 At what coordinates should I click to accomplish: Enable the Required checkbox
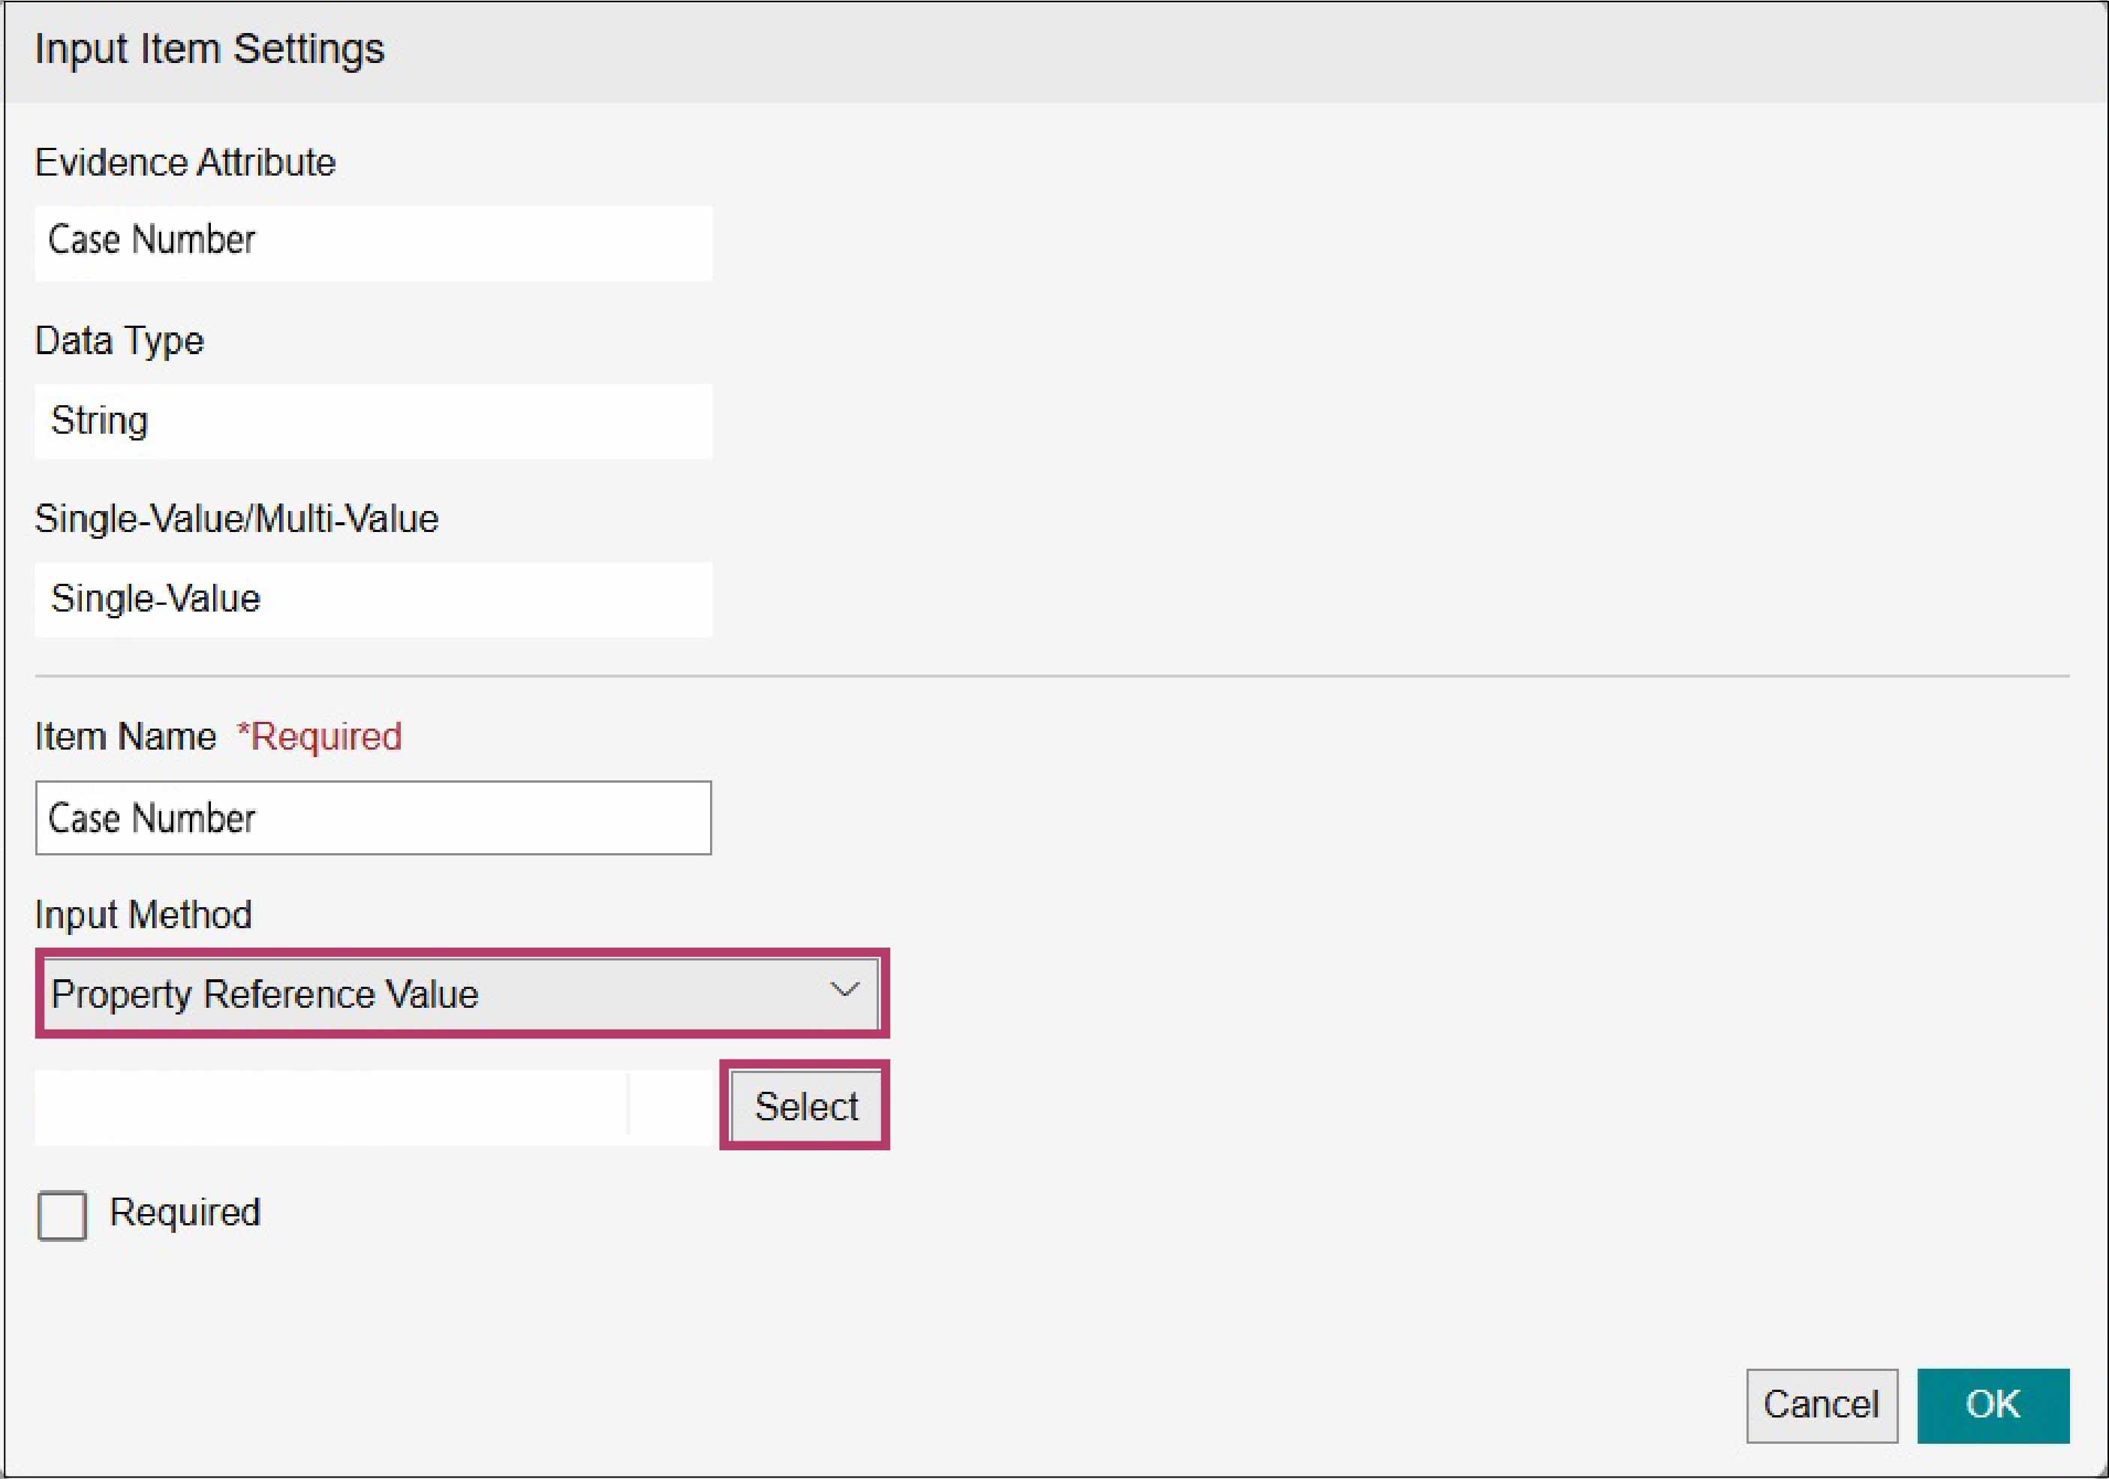(62, 1216)
